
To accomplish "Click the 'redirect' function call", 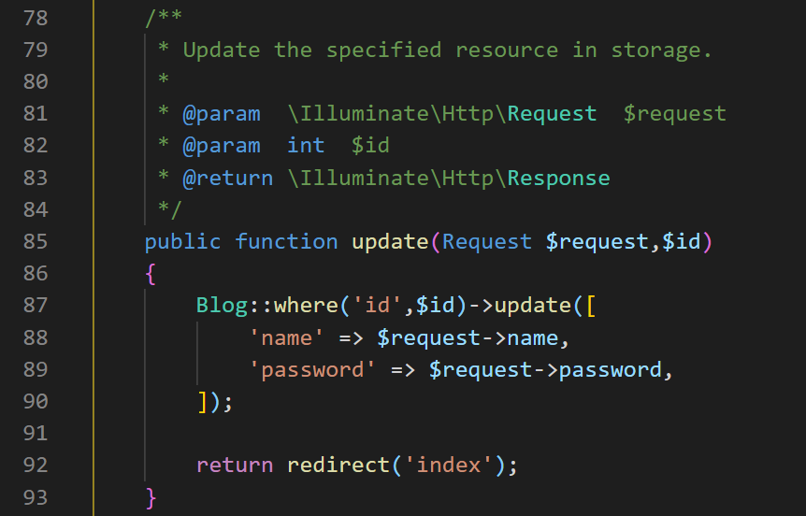I will [x=338, y=465].
